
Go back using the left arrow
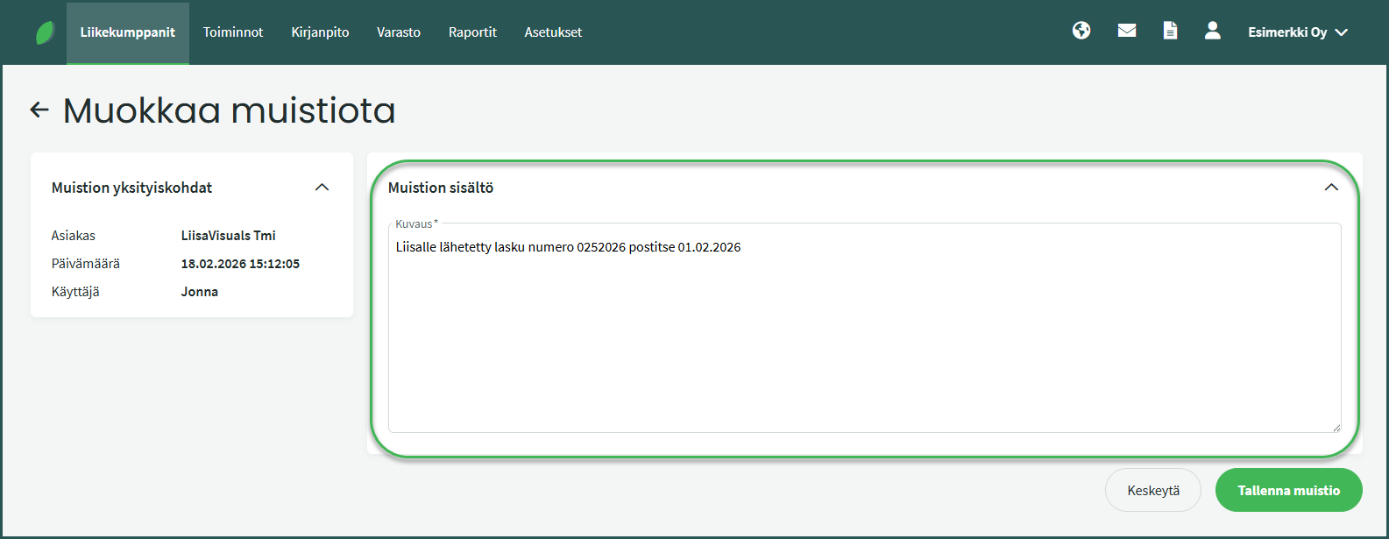(39, 110)
